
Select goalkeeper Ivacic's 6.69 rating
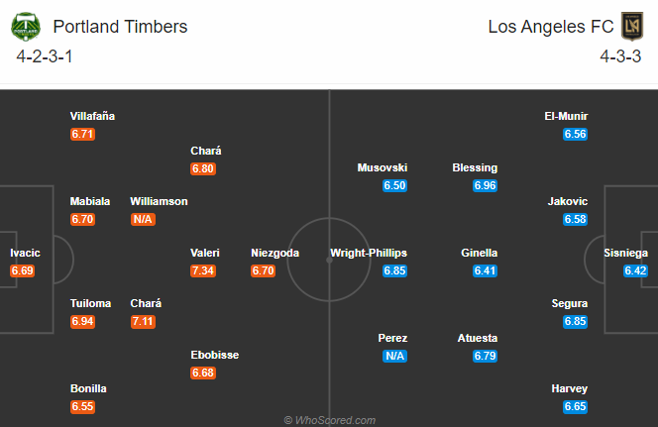(22, 271)
